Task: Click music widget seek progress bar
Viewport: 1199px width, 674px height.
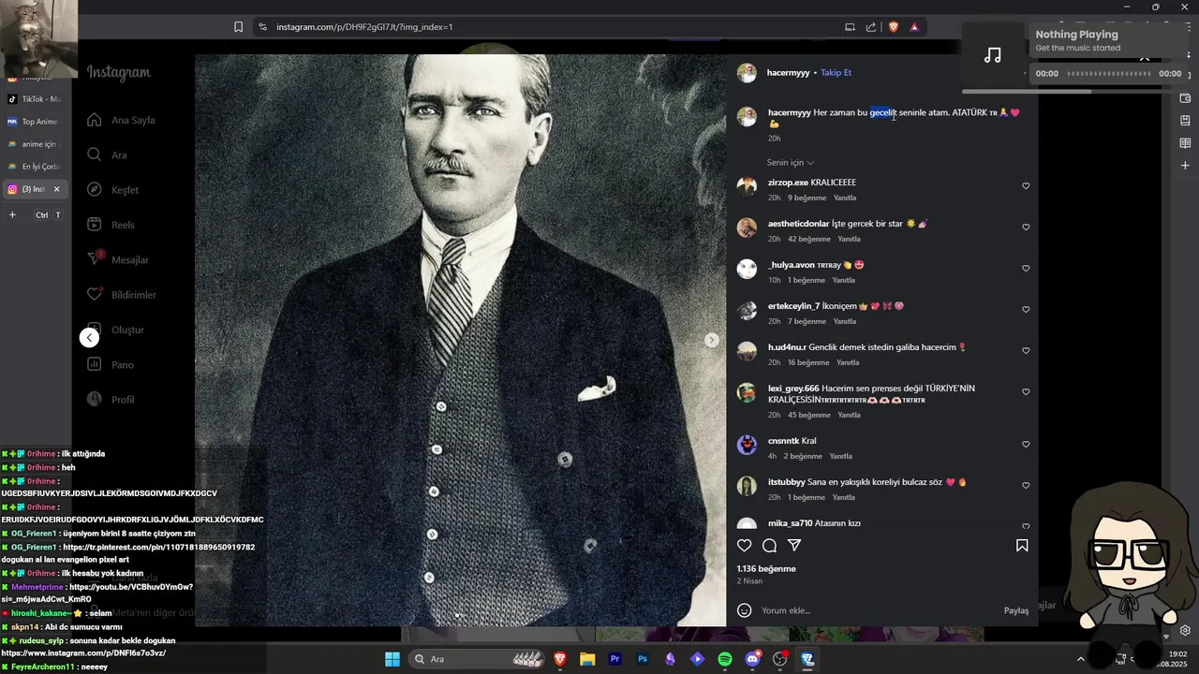Action: click(1110, 73)
